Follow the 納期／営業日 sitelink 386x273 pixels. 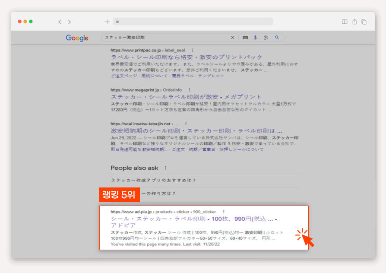pyautogui.click(x=202, y=149)
